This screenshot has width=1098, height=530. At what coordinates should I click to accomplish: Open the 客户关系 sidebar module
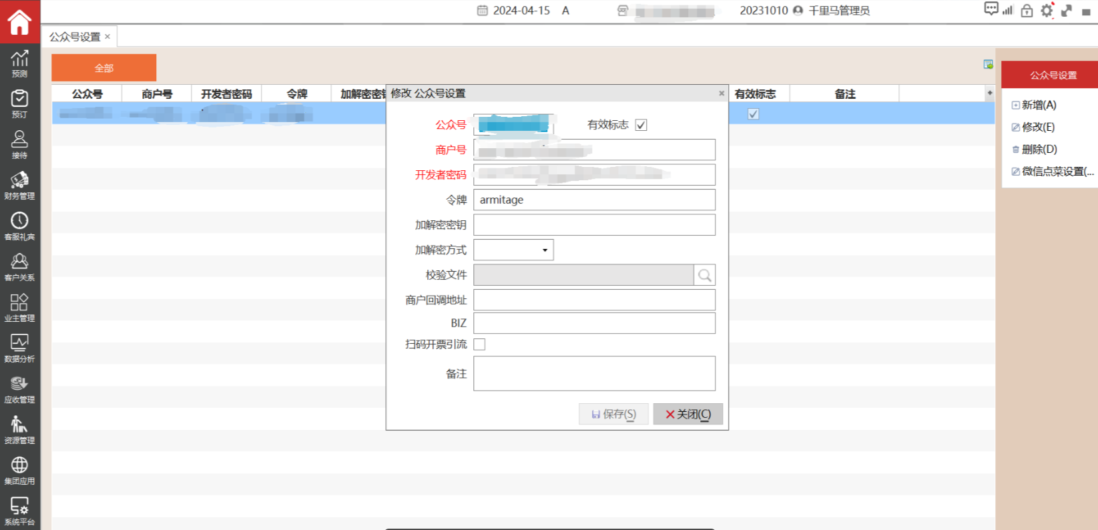click(19, 266)
